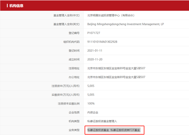Image resolution: width=189 pixels, height=135 pixels.
Task: Click the 成立时间 label
Action: 74,60
